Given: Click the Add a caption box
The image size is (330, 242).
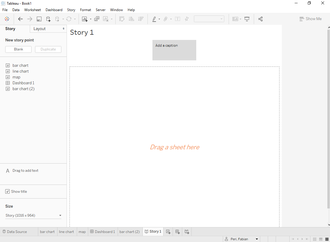Looking at the screenshot, I should (x=174, y=50).
